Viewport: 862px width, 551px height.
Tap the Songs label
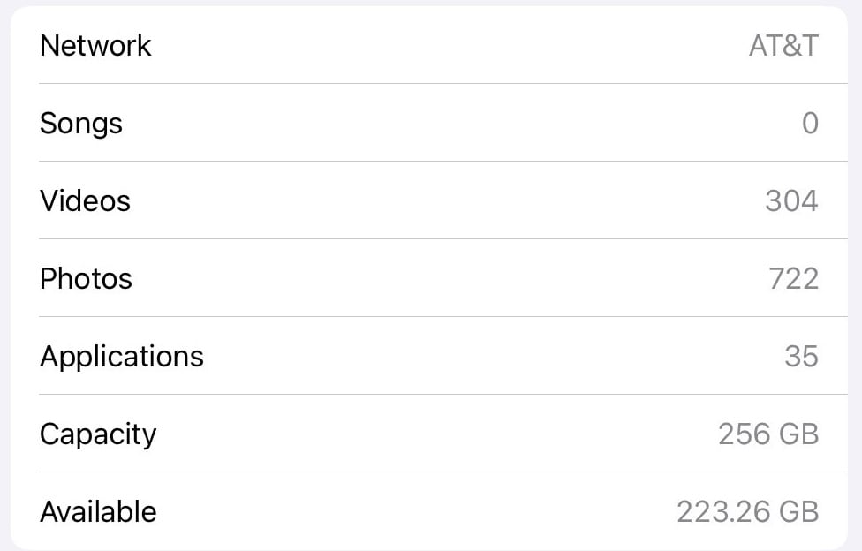click(x=81, y=124)
